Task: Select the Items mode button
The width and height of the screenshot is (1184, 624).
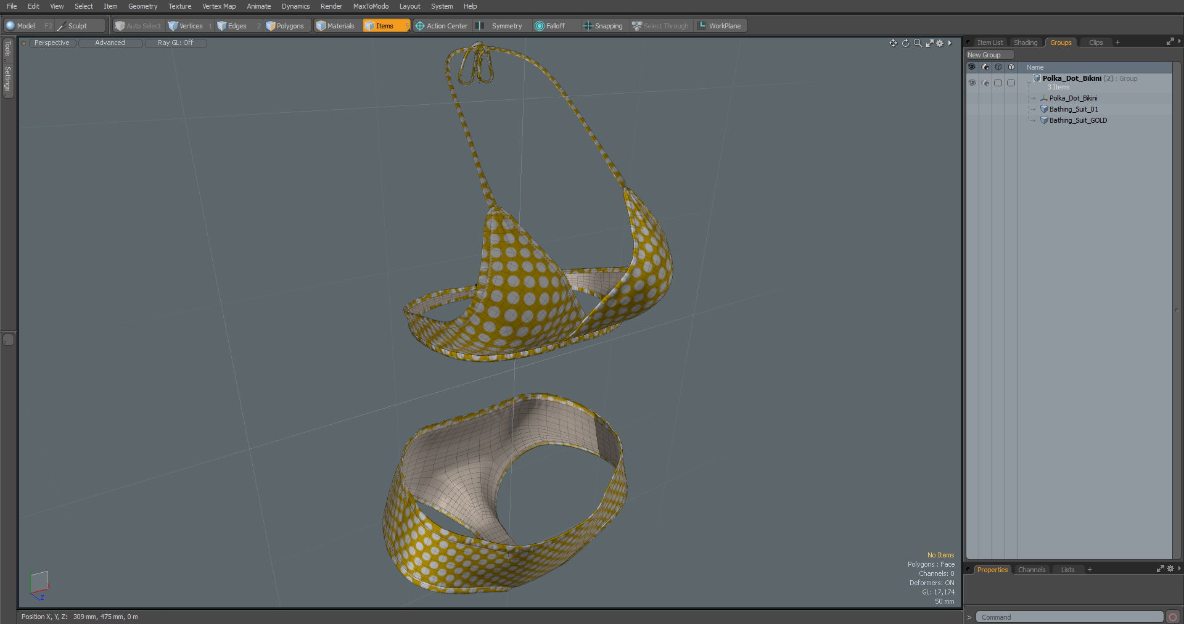Action: pos(385,26)
